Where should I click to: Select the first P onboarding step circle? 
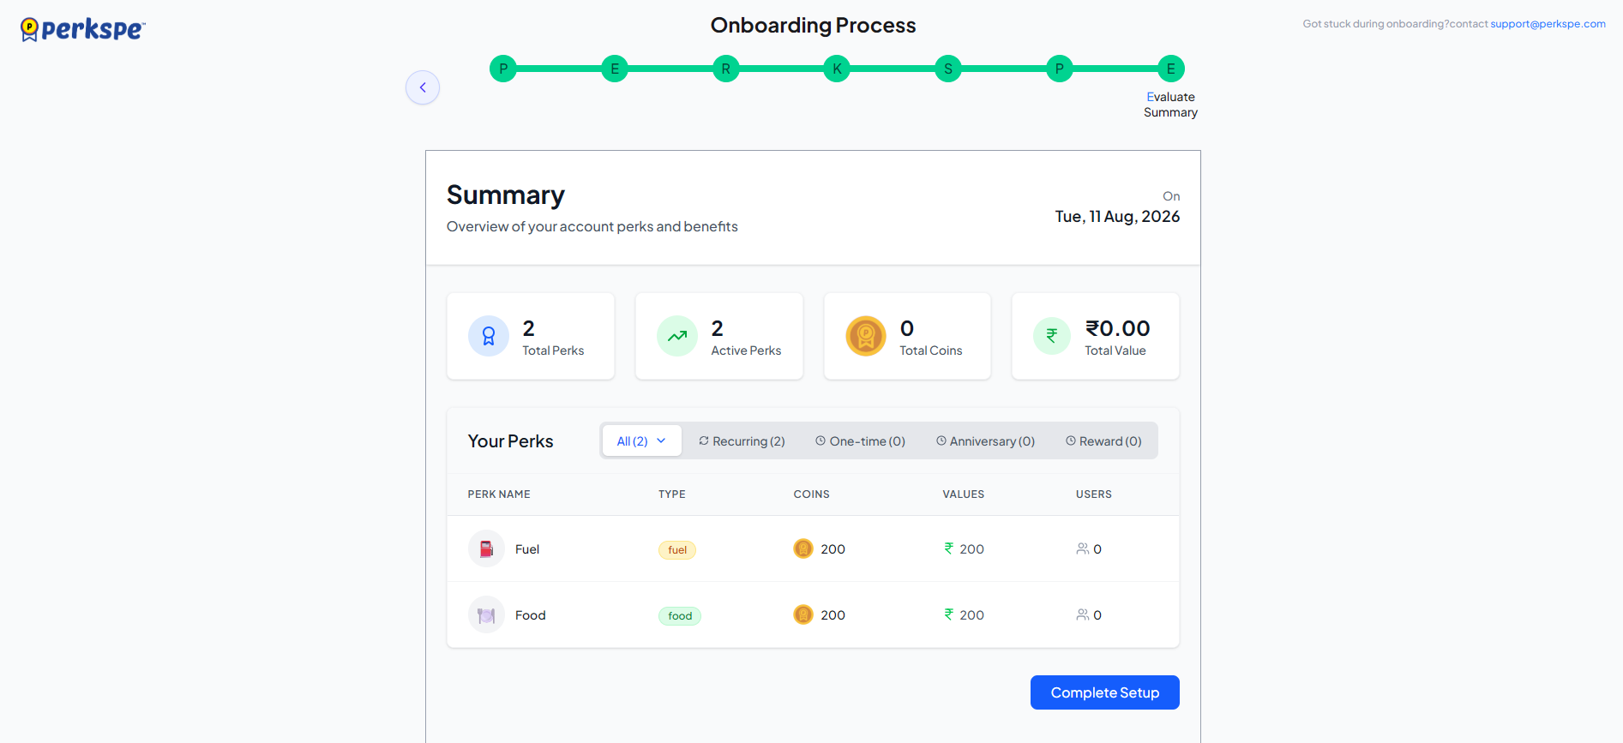click(503, 69)
